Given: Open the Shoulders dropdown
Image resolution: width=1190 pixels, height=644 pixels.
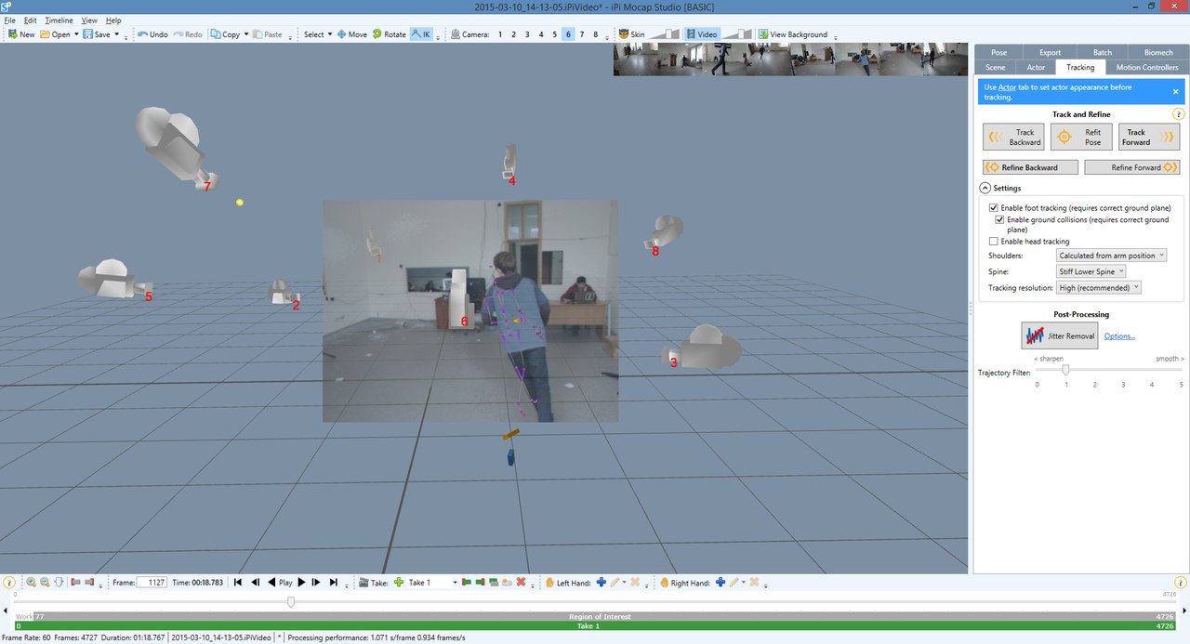Looking at the screenshot, I should coord(1112,256).
